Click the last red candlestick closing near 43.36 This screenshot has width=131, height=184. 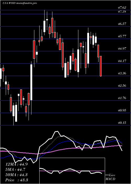[x=101, y=66]
